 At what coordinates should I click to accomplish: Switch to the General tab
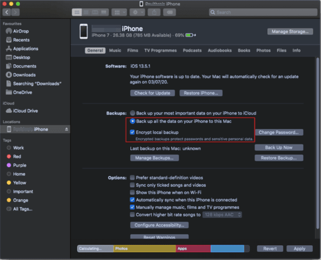[x=95, y=51]
